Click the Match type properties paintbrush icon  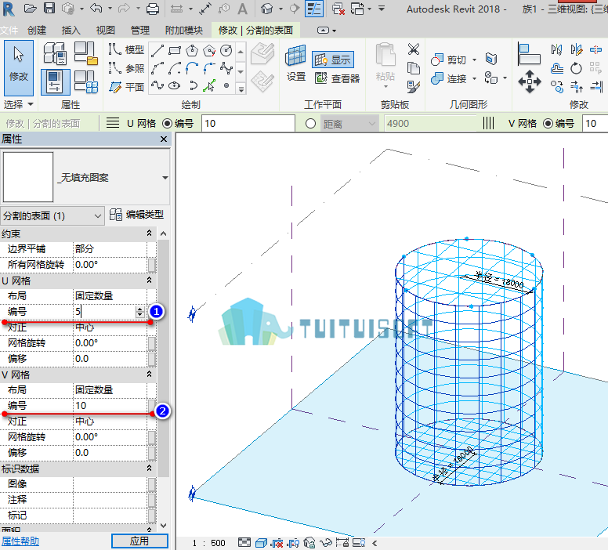[x=414, y=86]
